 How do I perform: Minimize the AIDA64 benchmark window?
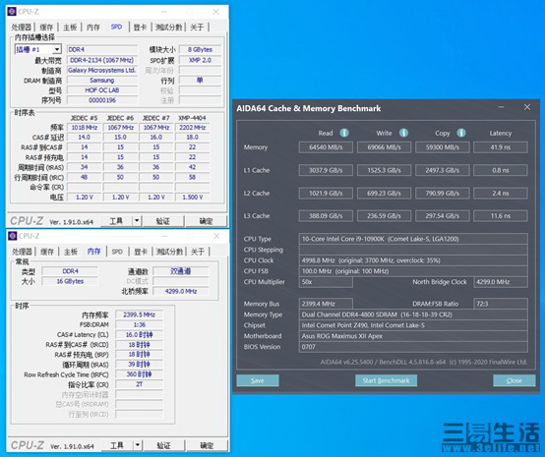coord(501,107)
